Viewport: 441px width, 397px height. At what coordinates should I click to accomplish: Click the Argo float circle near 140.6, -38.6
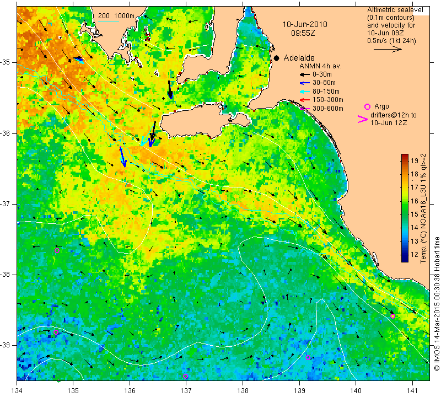coord(392,316)
